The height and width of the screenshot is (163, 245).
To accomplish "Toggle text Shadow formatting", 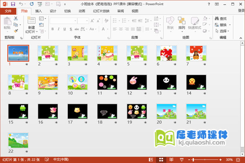I will click(71, 29).
